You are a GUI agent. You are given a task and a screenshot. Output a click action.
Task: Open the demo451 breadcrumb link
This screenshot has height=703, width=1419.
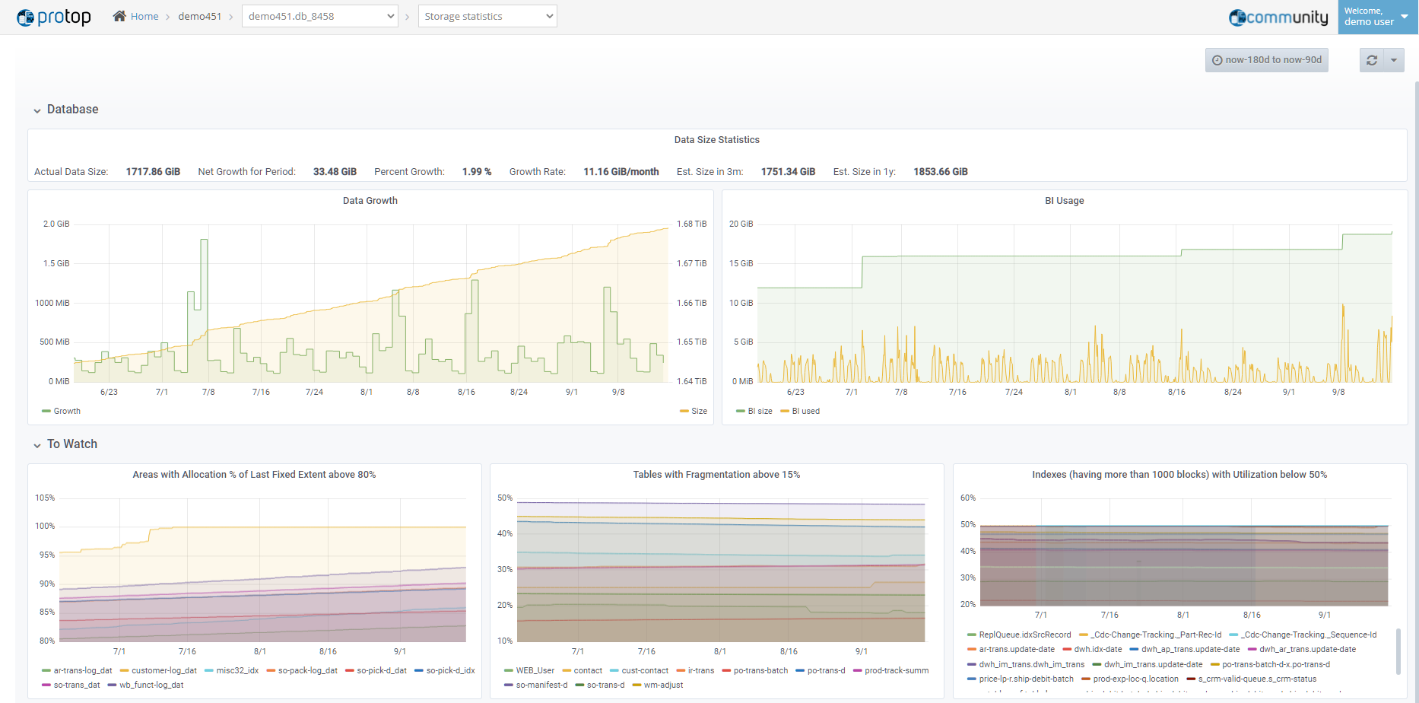click(200, 16)
